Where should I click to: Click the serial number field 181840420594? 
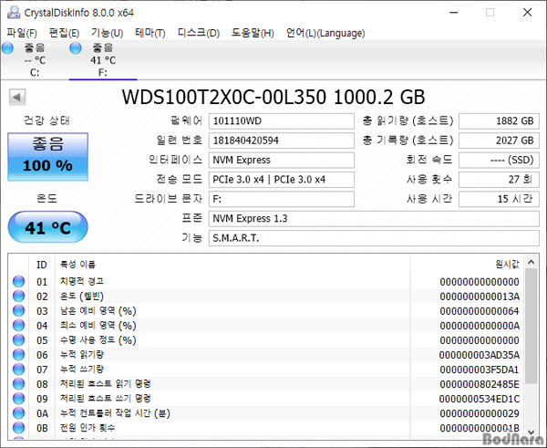(282, 141)
